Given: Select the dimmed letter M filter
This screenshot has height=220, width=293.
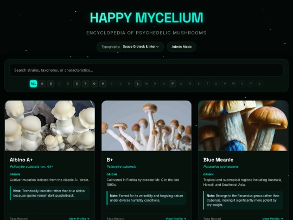Looking at the screenshot, I should click(146, 84).
